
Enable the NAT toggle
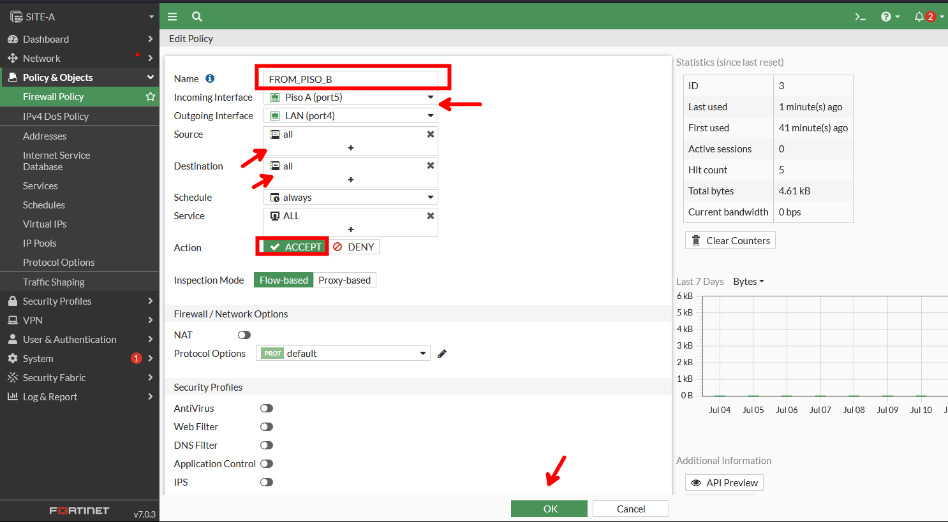pyautogui.click(x=244, y=335)
